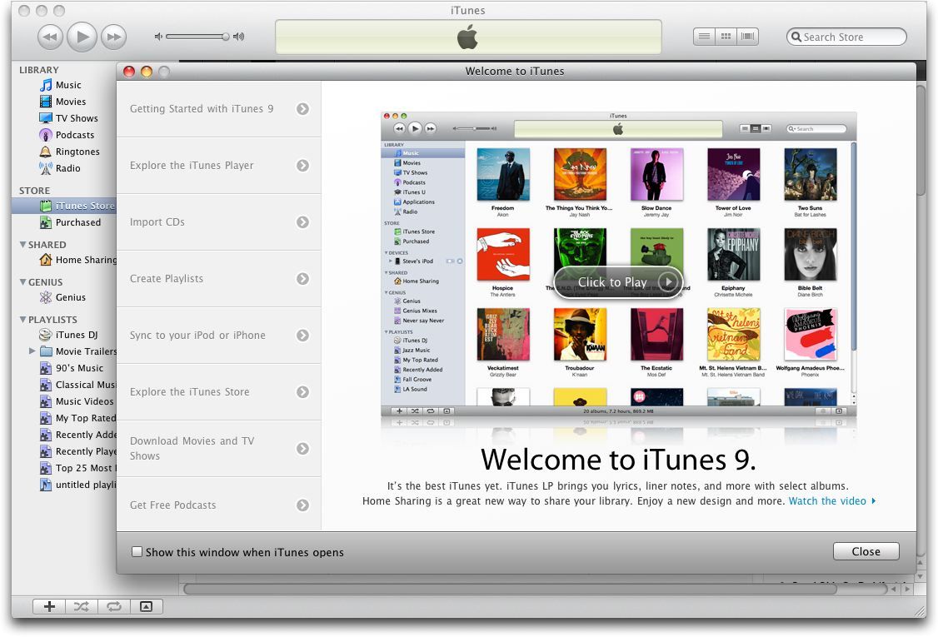The width and height of the screenshot is (938, 637).
Task: Open the Purchased icon under Store
Action: pyautogui.click(x=46, y=222)
